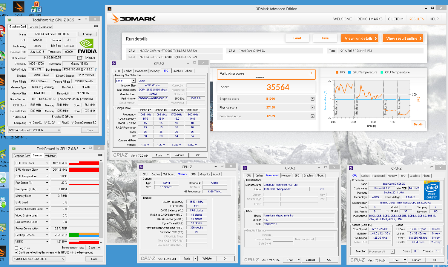Expand the Graphics score details icon
The image size is (448, 267).
point(312,99)
